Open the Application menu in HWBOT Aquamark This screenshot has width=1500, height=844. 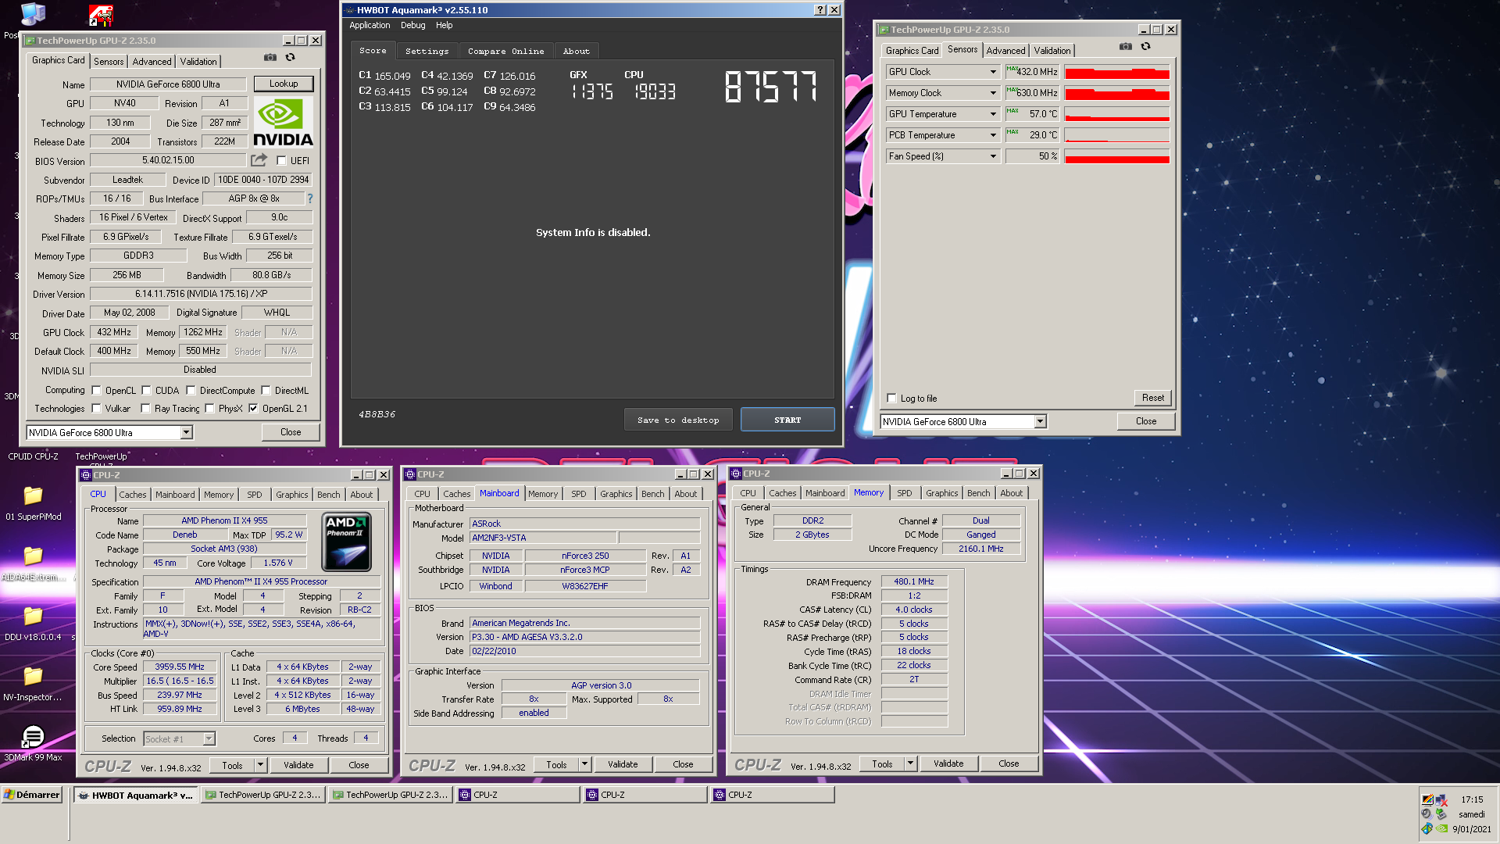[370, 25]
